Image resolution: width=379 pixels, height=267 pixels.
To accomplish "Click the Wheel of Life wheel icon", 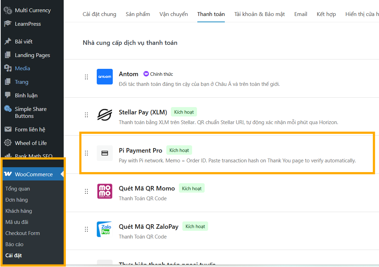I will point(8,143).
